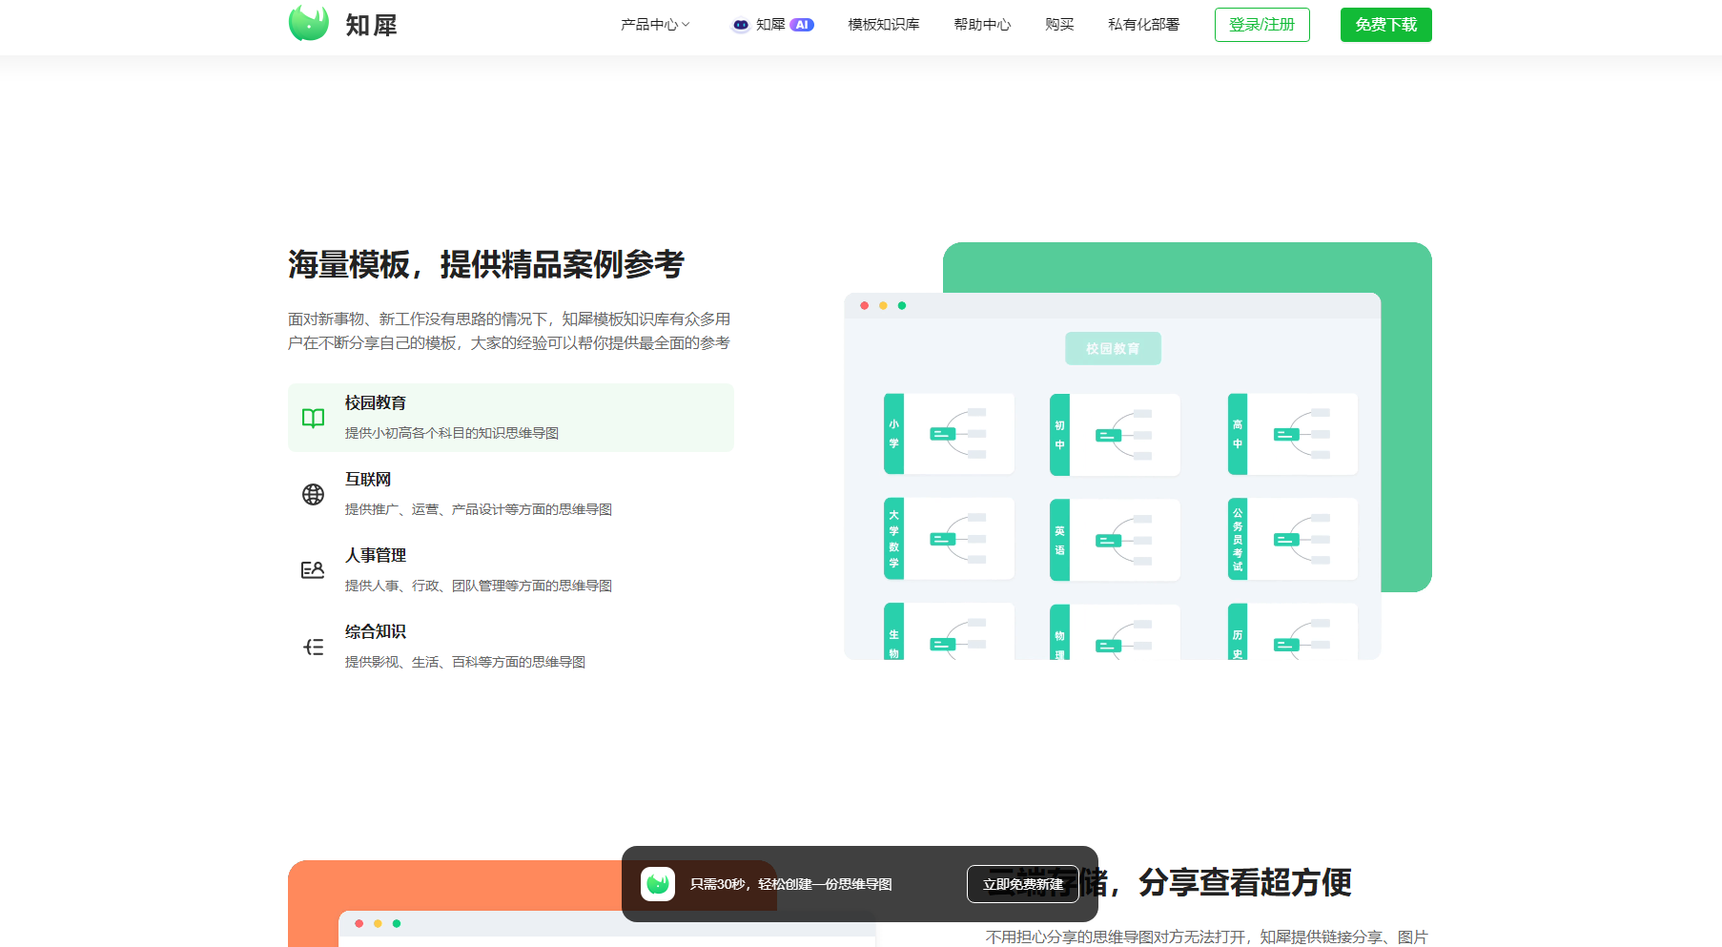Click the 登录/注册 button
Screen dimensions: 1722x947
point(1261,25)
